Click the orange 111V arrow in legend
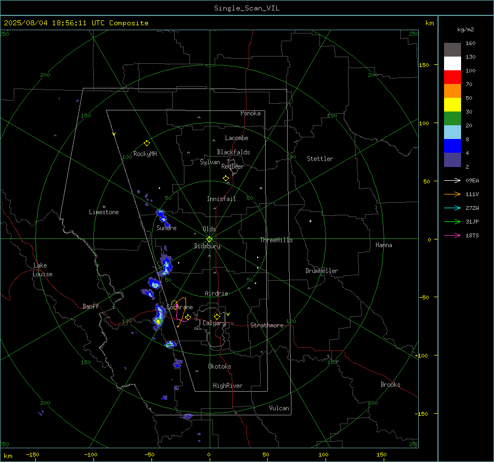The image size is (494, 462). tap(452, 194)
